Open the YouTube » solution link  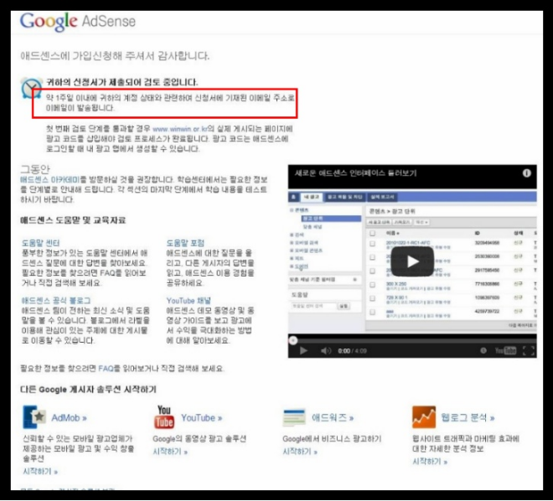[x=201, y=418]
